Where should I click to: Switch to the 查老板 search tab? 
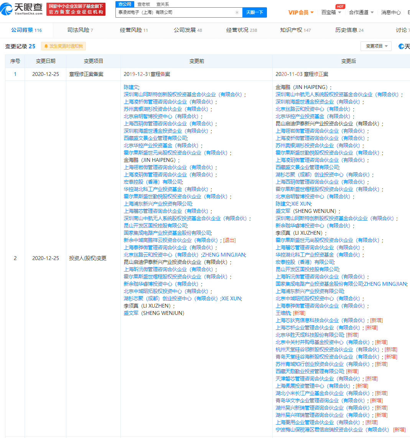point(143,4)
